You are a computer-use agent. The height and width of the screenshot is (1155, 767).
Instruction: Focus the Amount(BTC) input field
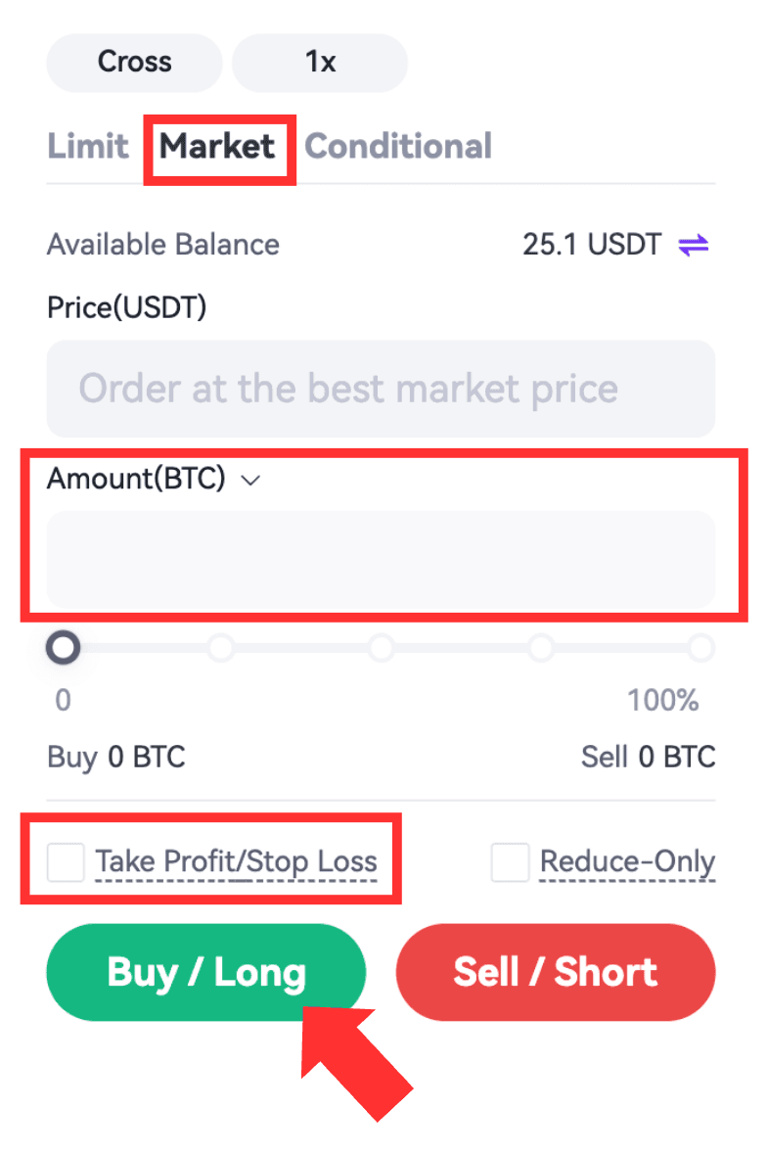pyautogui.click(x=381, y=559)
